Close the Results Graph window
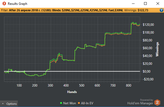Viewport: 164px width, 107px height. coord(158,4)
